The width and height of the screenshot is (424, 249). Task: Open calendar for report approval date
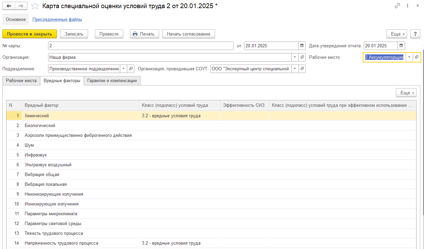click(401, 46)
